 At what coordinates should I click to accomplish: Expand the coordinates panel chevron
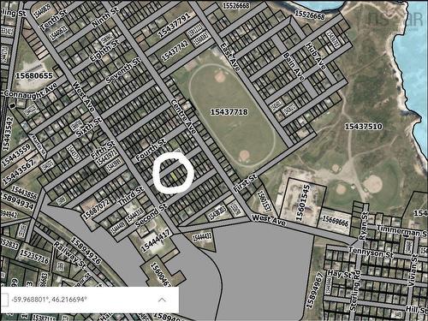click(x=162, y=300)
